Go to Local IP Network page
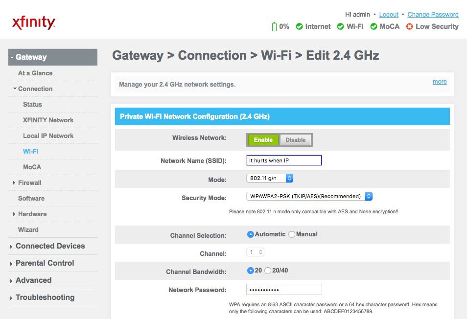Screen dimensions: 467x319 pos(48,136)
